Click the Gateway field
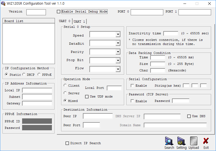Viewport: 216px width, 151px height. (37, 103)
